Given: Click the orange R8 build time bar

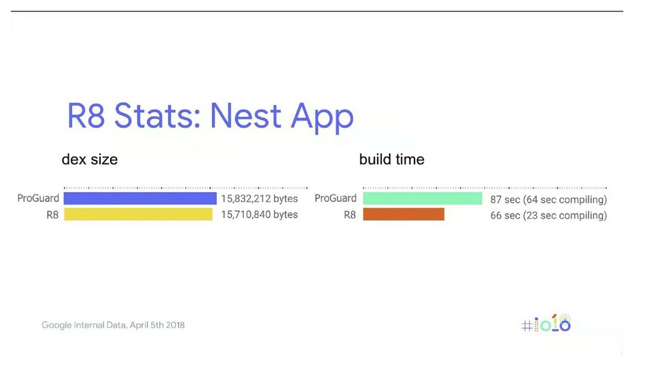Looking at the screenshot, I should (x=404, y=214).
